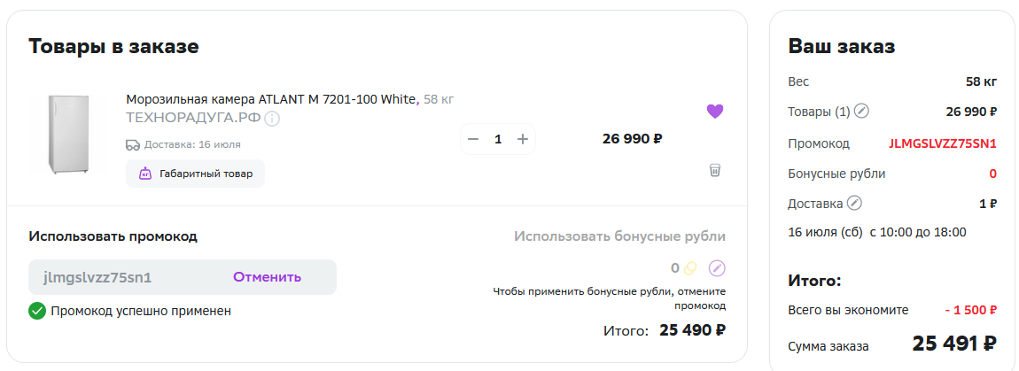Click the bonus coins icon near 0
This screenshot has width=1019, height=371.
pos(689,267)
